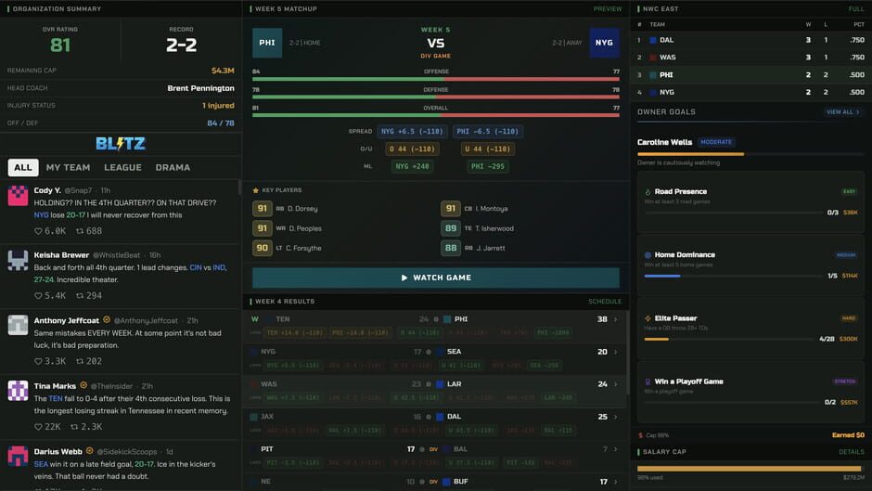Click the BLITZ logo
Viewport: 872px width, 491px height.
(121, 144)
